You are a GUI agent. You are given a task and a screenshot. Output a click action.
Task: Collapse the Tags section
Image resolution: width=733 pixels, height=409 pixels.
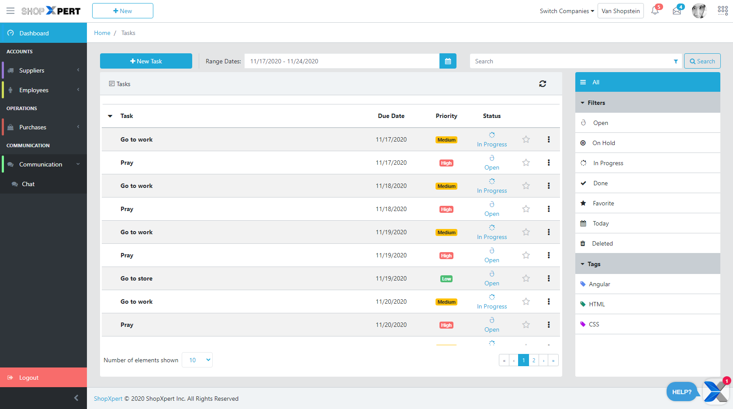(x=583, y=264)
